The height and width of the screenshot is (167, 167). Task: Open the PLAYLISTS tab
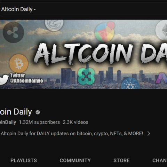click(x=24, y=160)
